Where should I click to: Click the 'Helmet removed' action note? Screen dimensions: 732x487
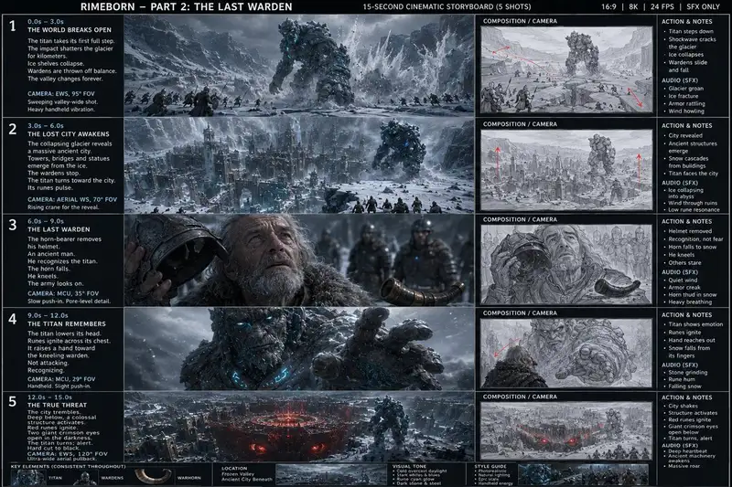tap(690, 231)
